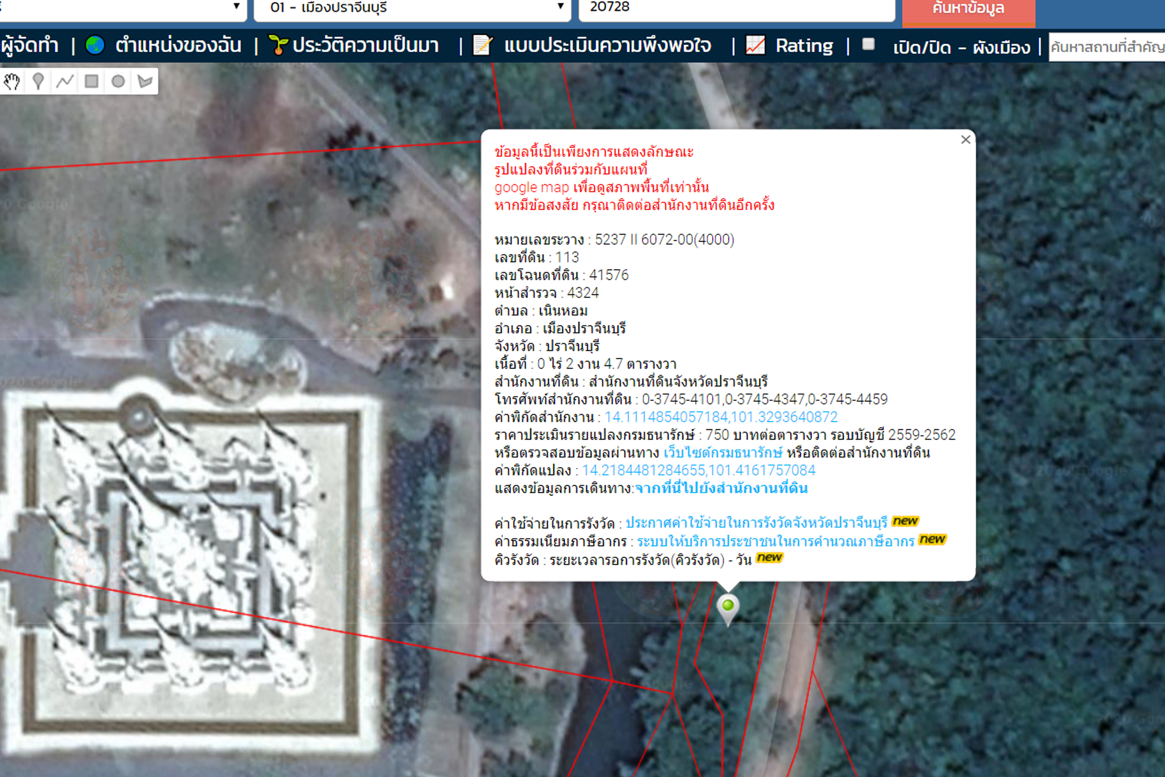Click the green parcel marker pin
Viewport: 1165px width, 777px height.
point(728,607)
